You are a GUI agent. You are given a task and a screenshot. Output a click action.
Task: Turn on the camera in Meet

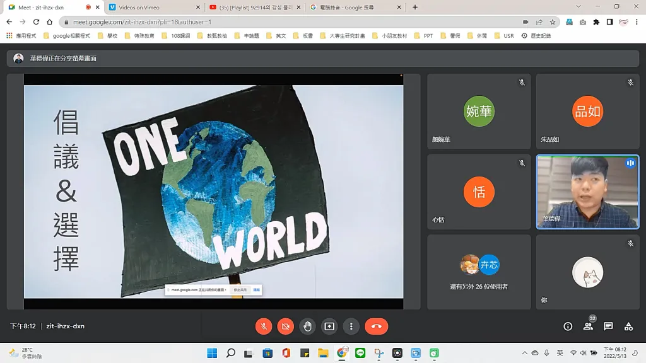(285, 326)
